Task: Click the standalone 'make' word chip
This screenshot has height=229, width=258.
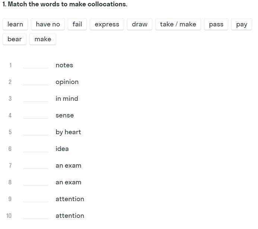Action: click(43, 39)
